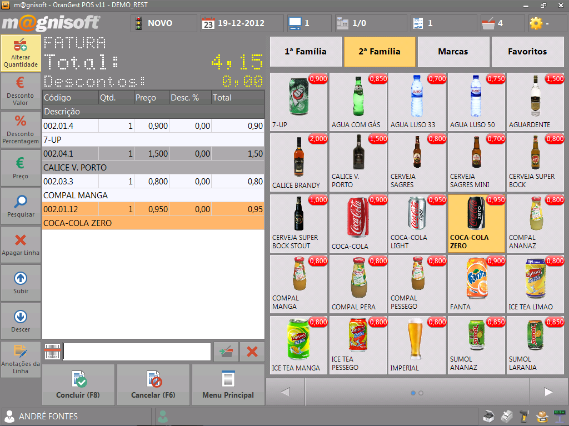Add AGUARDENTE product
This screenshot has width=569, height=426.
pyautogui.click(x=535, y=102)
